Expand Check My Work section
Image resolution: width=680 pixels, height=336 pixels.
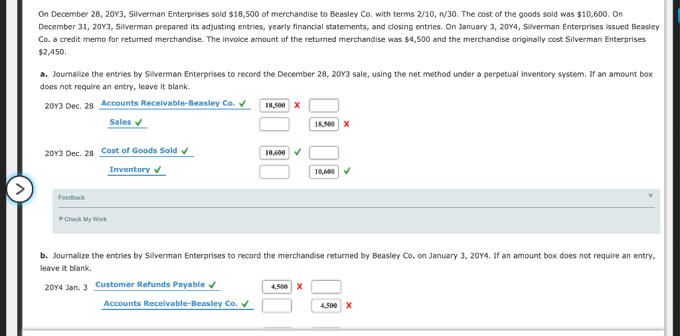pos(83,219)
